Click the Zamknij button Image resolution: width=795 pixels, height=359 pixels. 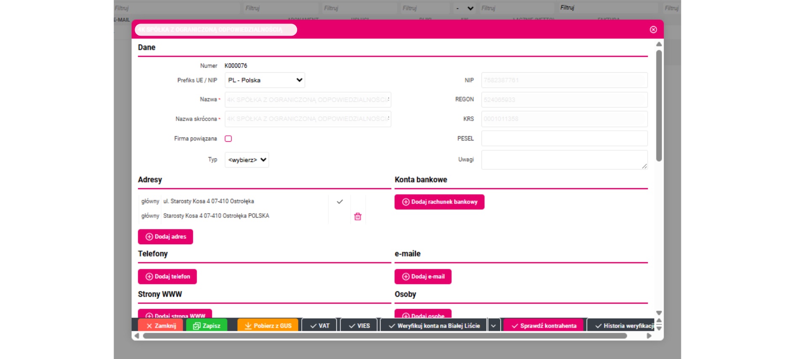[160, 326]
